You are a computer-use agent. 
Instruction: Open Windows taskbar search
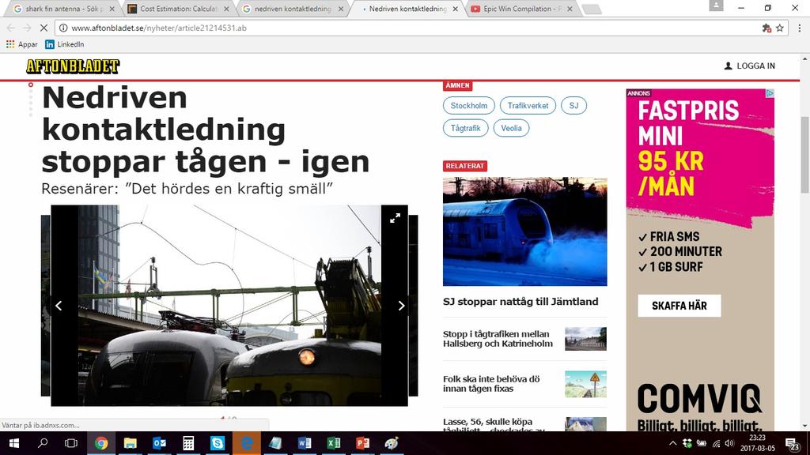pyautogui.click(x=43, y=443)
